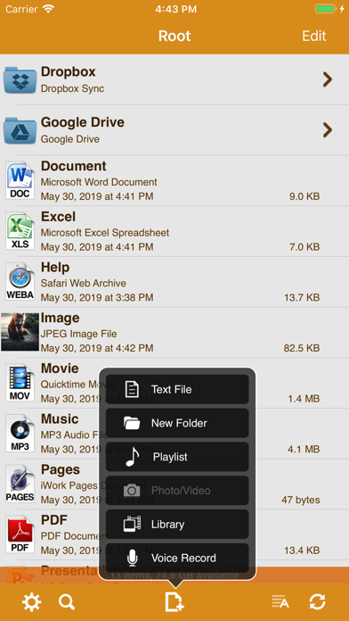Tap the Excel XLS file icon
The width and height of the screenshot is (349, 621).
(20, 231)
